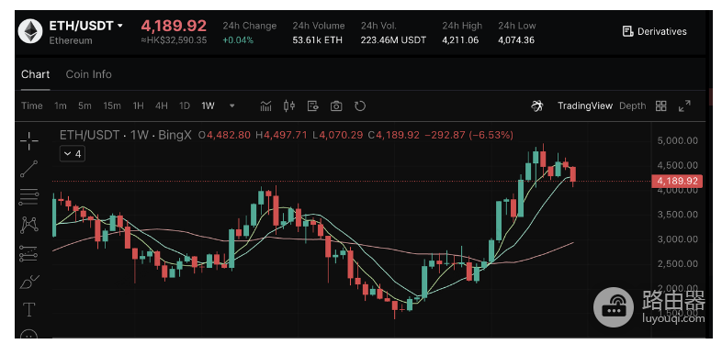Select the 1W timeframe
The image size is (722, 344).
208,105
